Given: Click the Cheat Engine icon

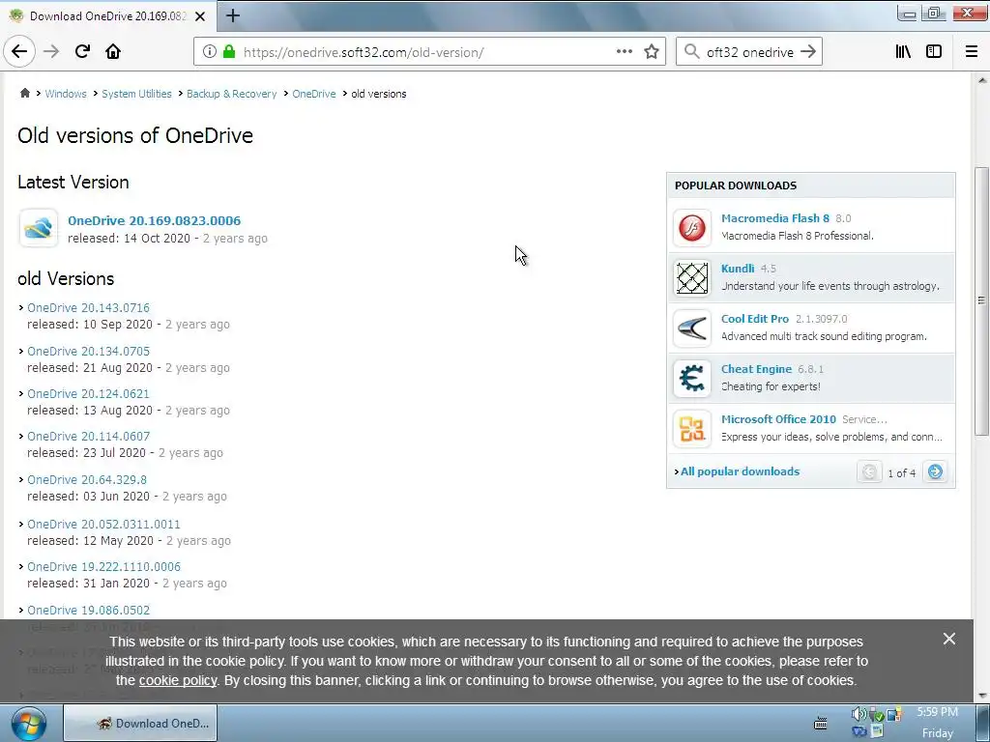Looking at the screenshot, I should click(x=692, y=378).
